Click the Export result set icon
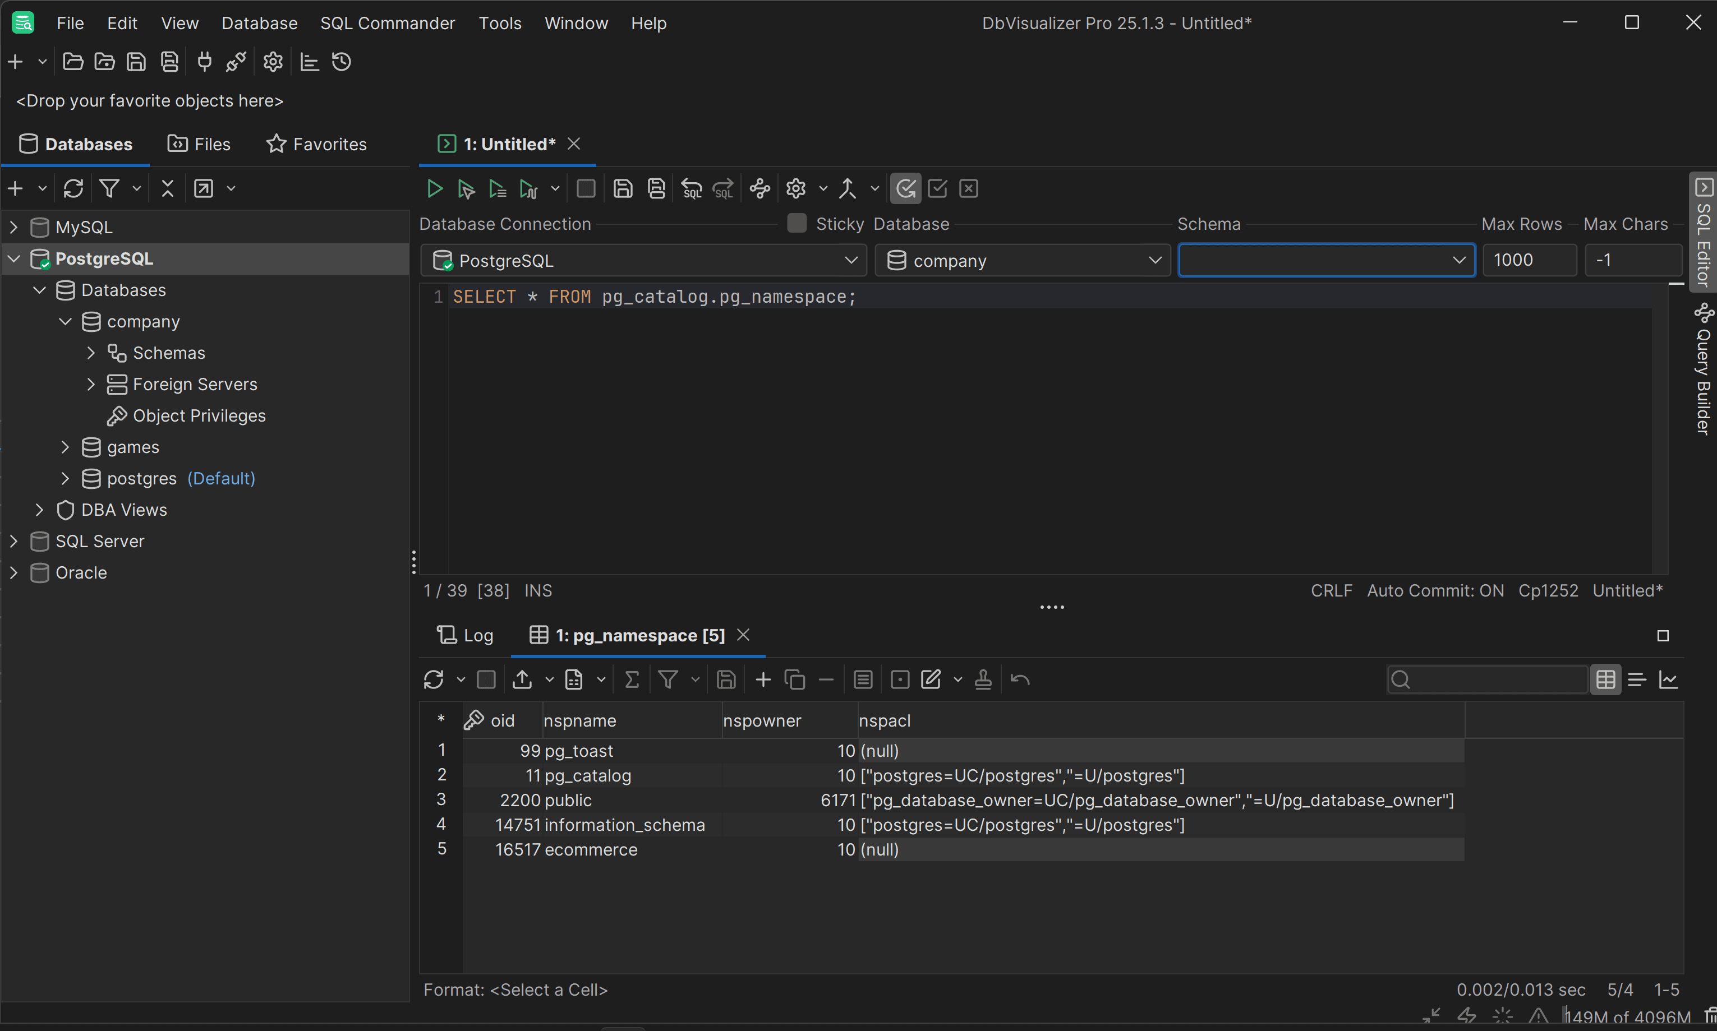The width and height of the screenshot is (1717, 1031). point(522,679)
